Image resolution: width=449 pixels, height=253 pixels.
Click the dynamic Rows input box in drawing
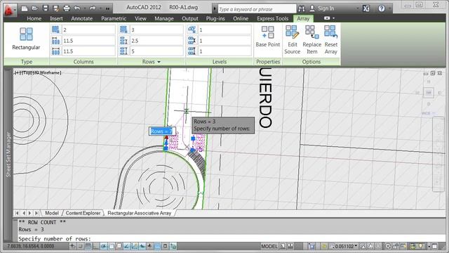(162, 131)
